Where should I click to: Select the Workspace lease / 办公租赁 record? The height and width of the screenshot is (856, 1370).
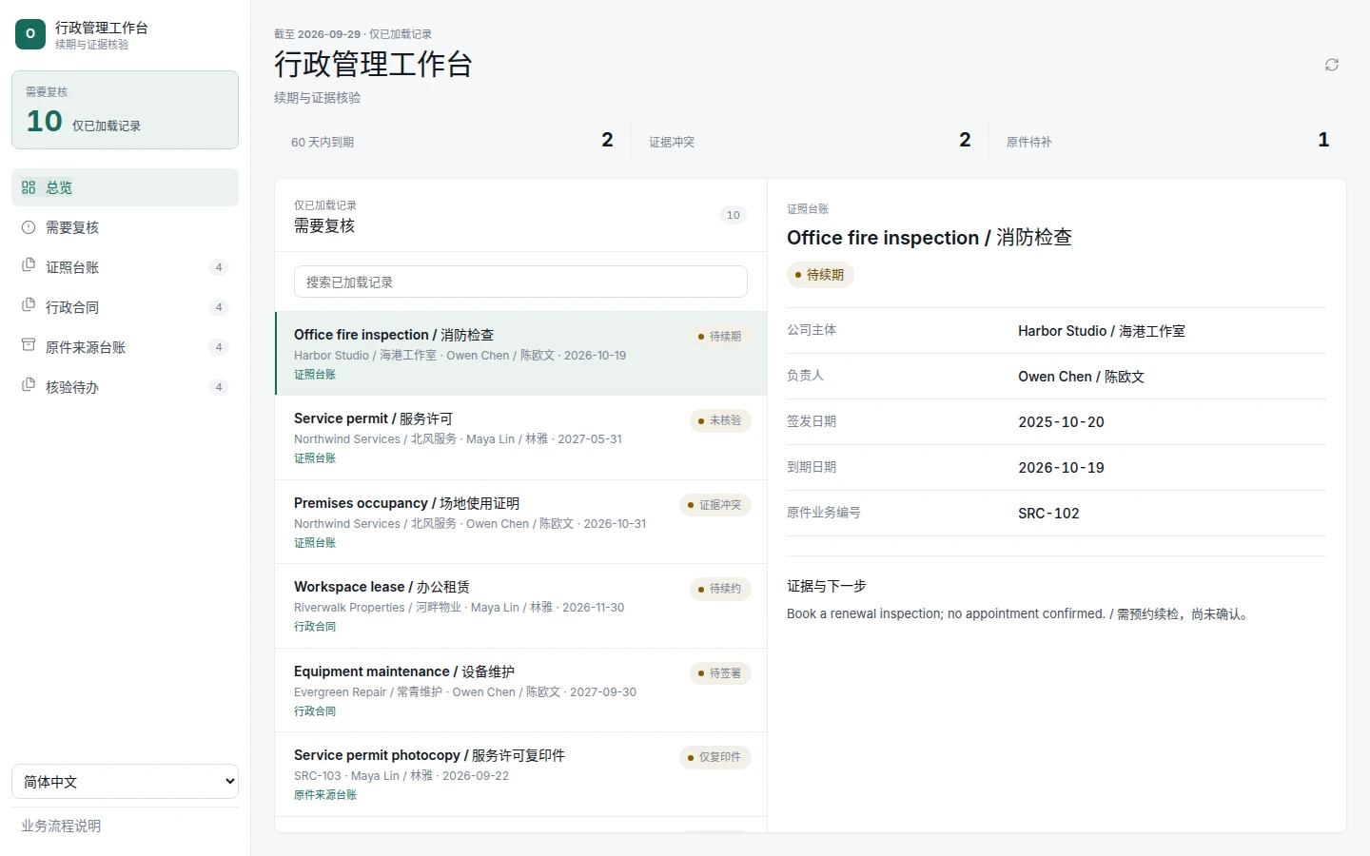click(520, 606)
